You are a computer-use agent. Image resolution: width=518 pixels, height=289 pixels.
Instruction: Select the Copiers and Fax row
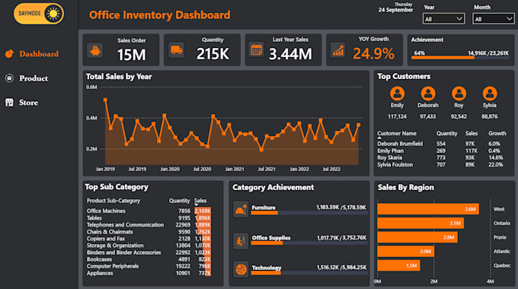(149, 239)
